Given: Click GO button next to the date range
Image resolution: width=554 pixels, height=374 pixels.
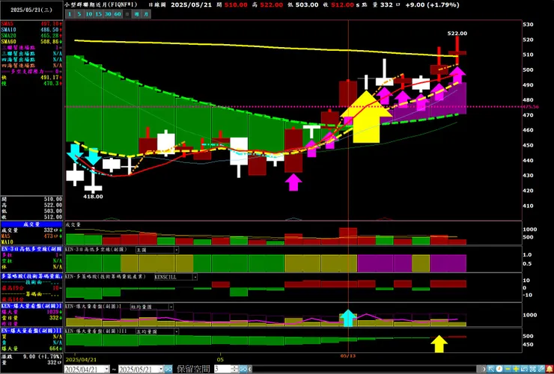Looking at the screenshot, I should tap(168, 369).
